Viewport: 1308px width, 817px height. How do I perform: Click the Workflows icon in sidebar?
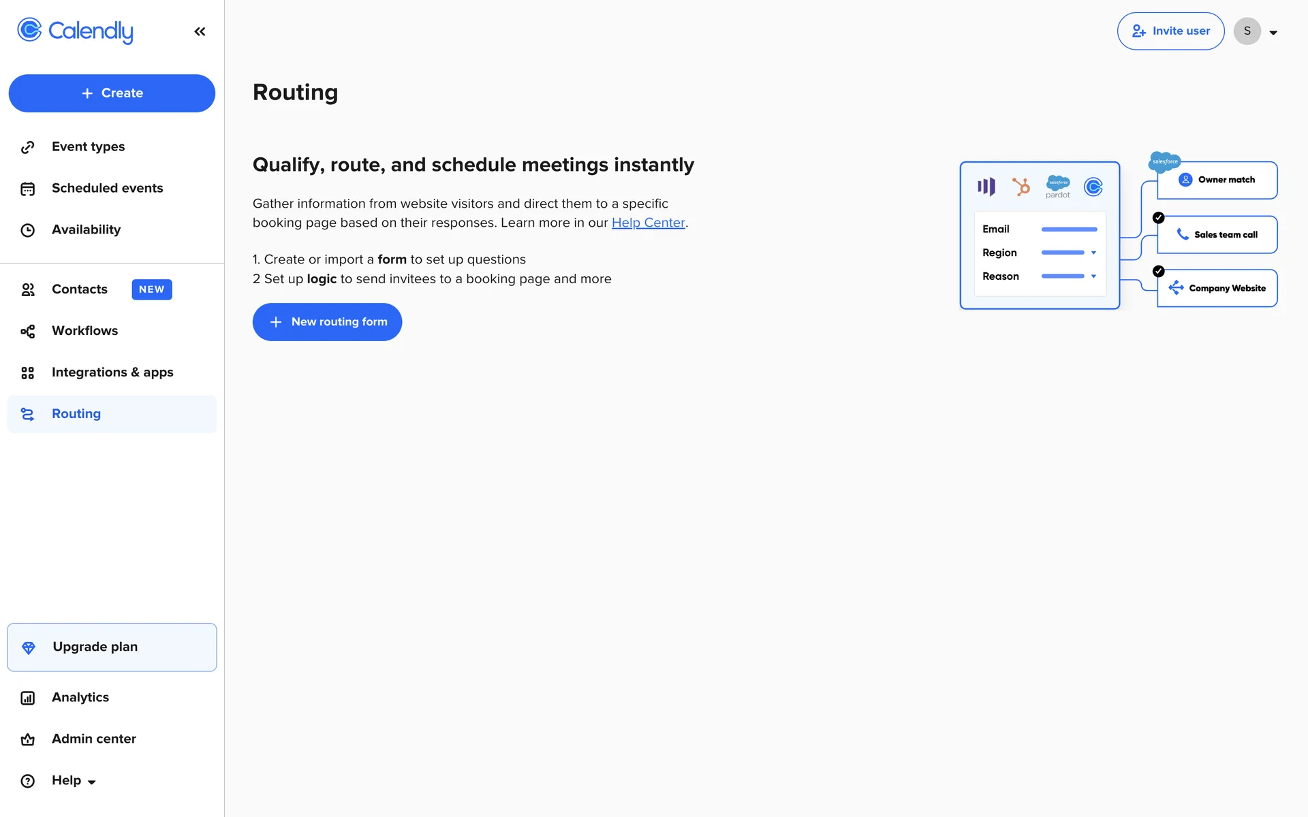(x=27, y=331)
